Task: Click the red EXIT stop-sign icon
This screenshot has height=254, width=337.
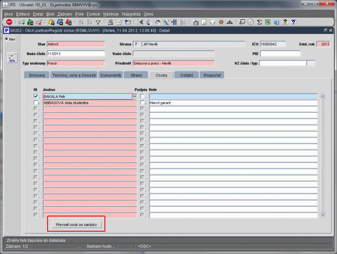Action: (x=9, y=22)
